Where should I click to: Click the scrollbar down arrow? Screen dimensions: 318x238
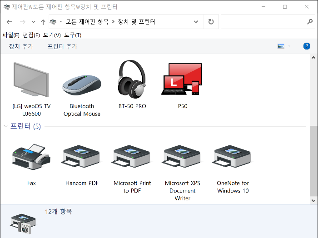313,200
